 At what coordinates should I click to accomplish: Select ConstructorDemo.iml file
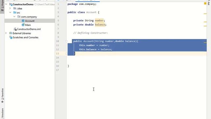[29, 29]
